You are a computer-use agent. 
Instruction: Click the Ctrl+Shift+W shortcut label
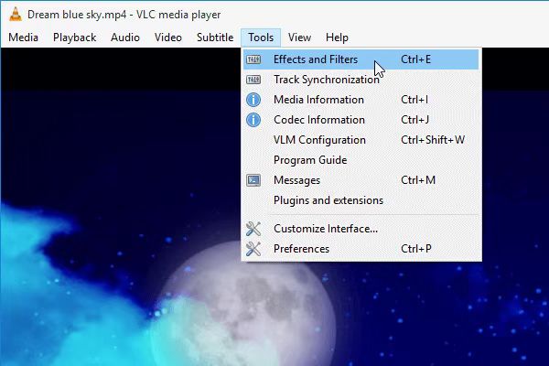433,140
